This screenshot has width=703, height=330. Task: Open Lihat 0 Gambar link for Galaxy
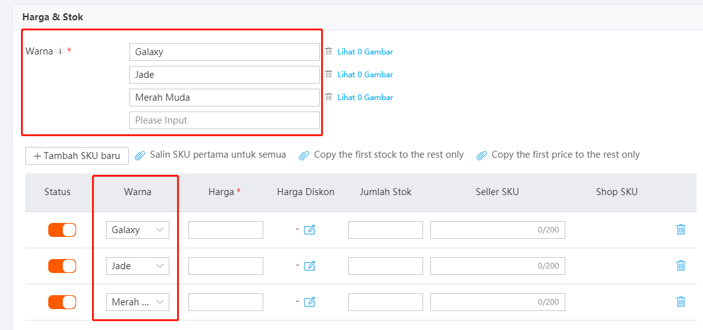[365, 52]
